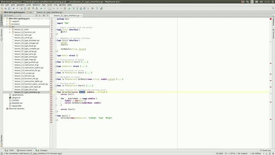The image size is (275, 155).
Task: Open lesson_20_type_struct.go in project tree
Action: [x=26, y=90]
